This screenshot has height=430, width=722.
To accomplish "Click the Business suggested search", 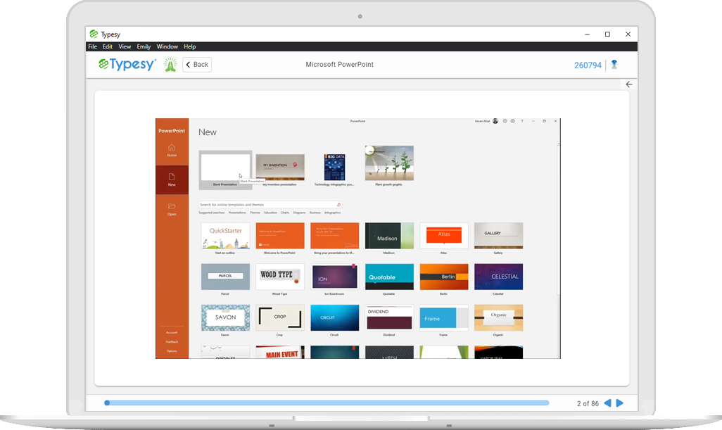I will coord(315,213).
